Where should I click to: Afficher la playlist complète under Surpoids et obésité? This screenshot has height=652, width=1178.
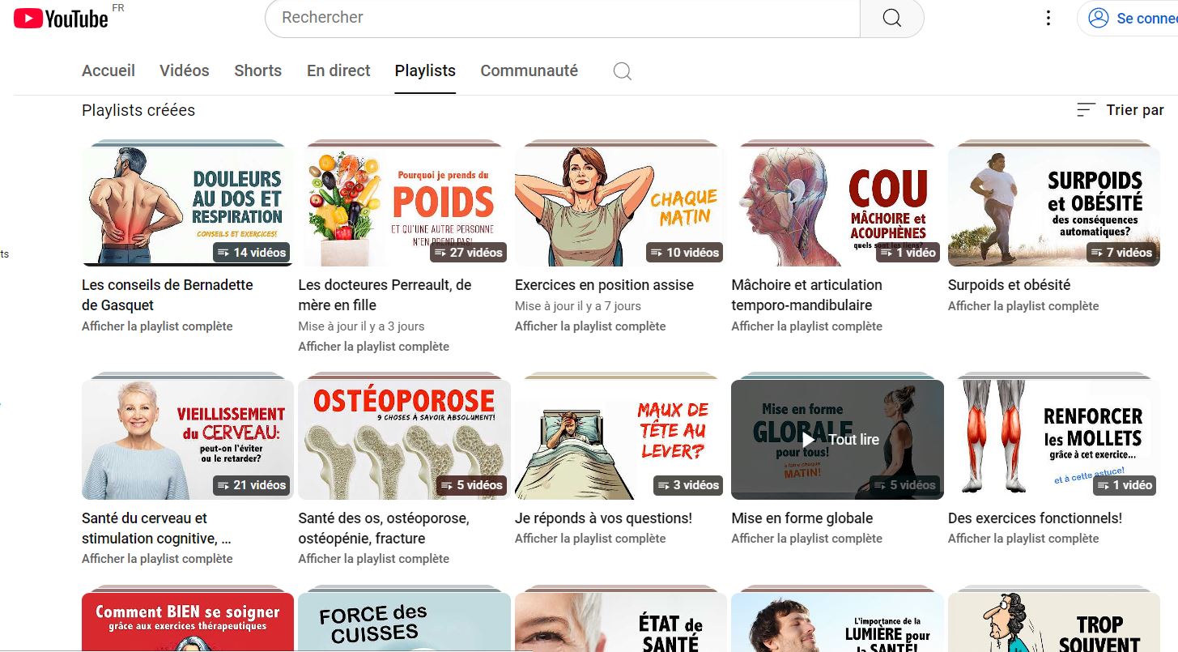pyautogui.click(x=1023, y=306)
